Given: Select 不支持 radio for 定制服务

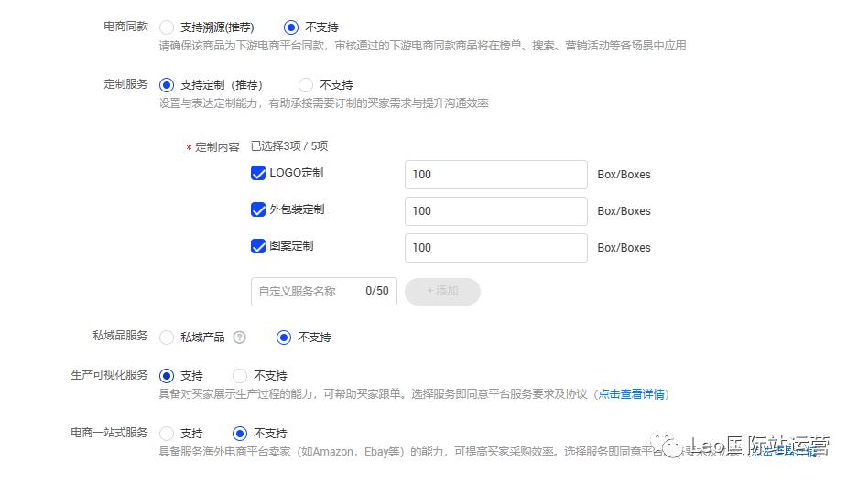Looking at the screenshot, I should [x=305, y=85].
